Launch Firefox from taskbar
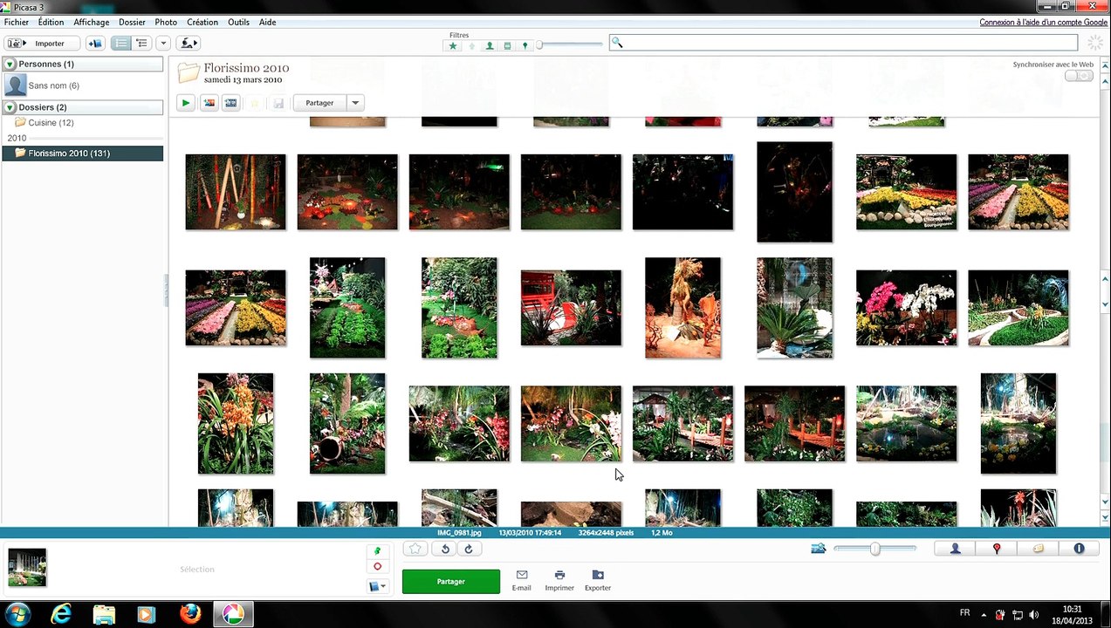The height and width of the screenshot is (628, 1111). (x=190, y=614)
